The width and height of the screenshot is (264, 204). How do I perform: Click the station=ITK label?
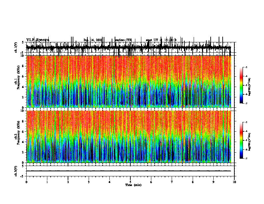point(123,40)
